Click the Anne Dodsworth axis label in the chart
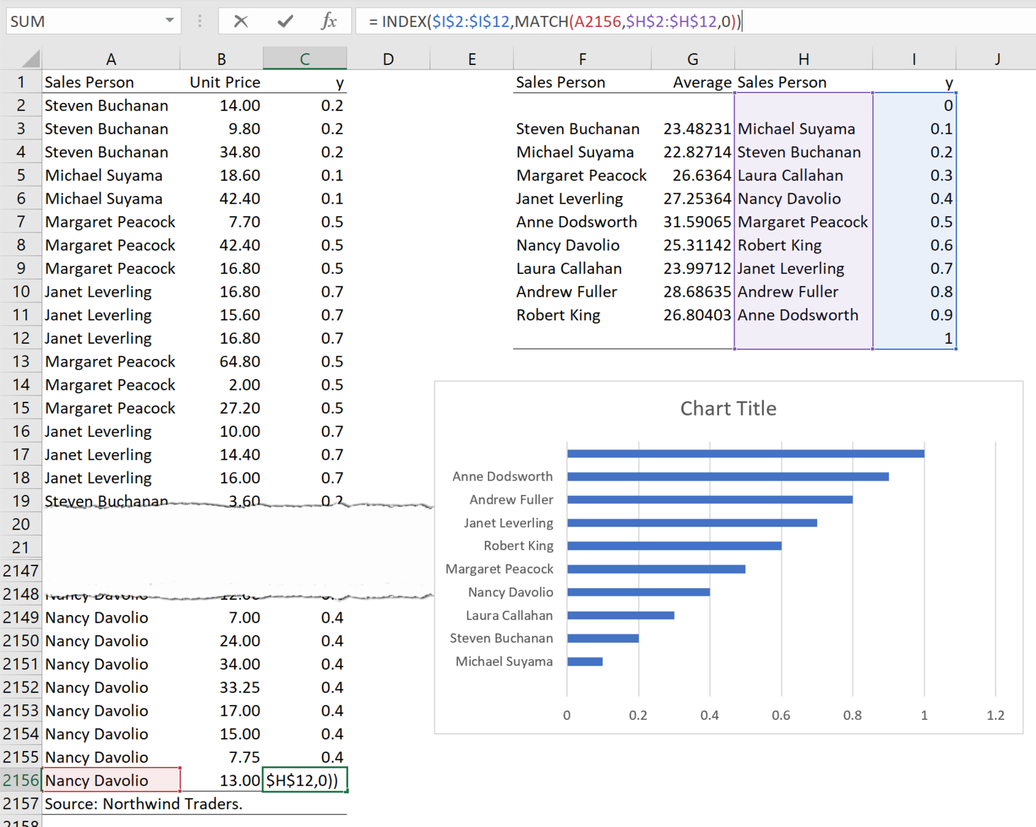The image size is (1036, 827). (x=502, y=476)
